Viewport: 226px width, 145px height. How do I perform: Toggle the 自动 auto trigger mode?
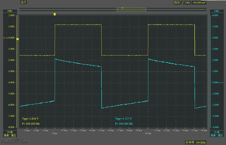pos(176,3)
